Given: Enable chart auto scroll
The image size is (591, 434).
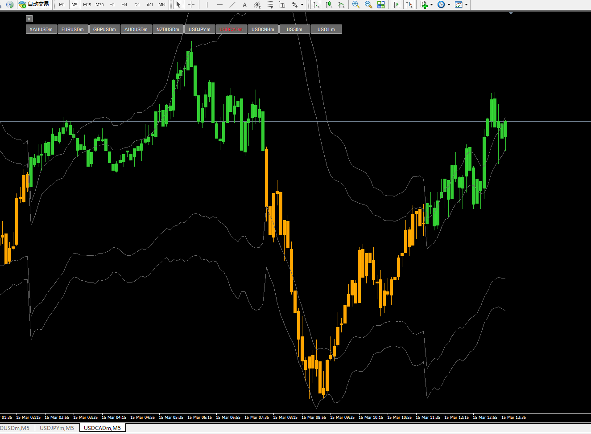Looking at the screenshot, I should click(x=396, y=4).
